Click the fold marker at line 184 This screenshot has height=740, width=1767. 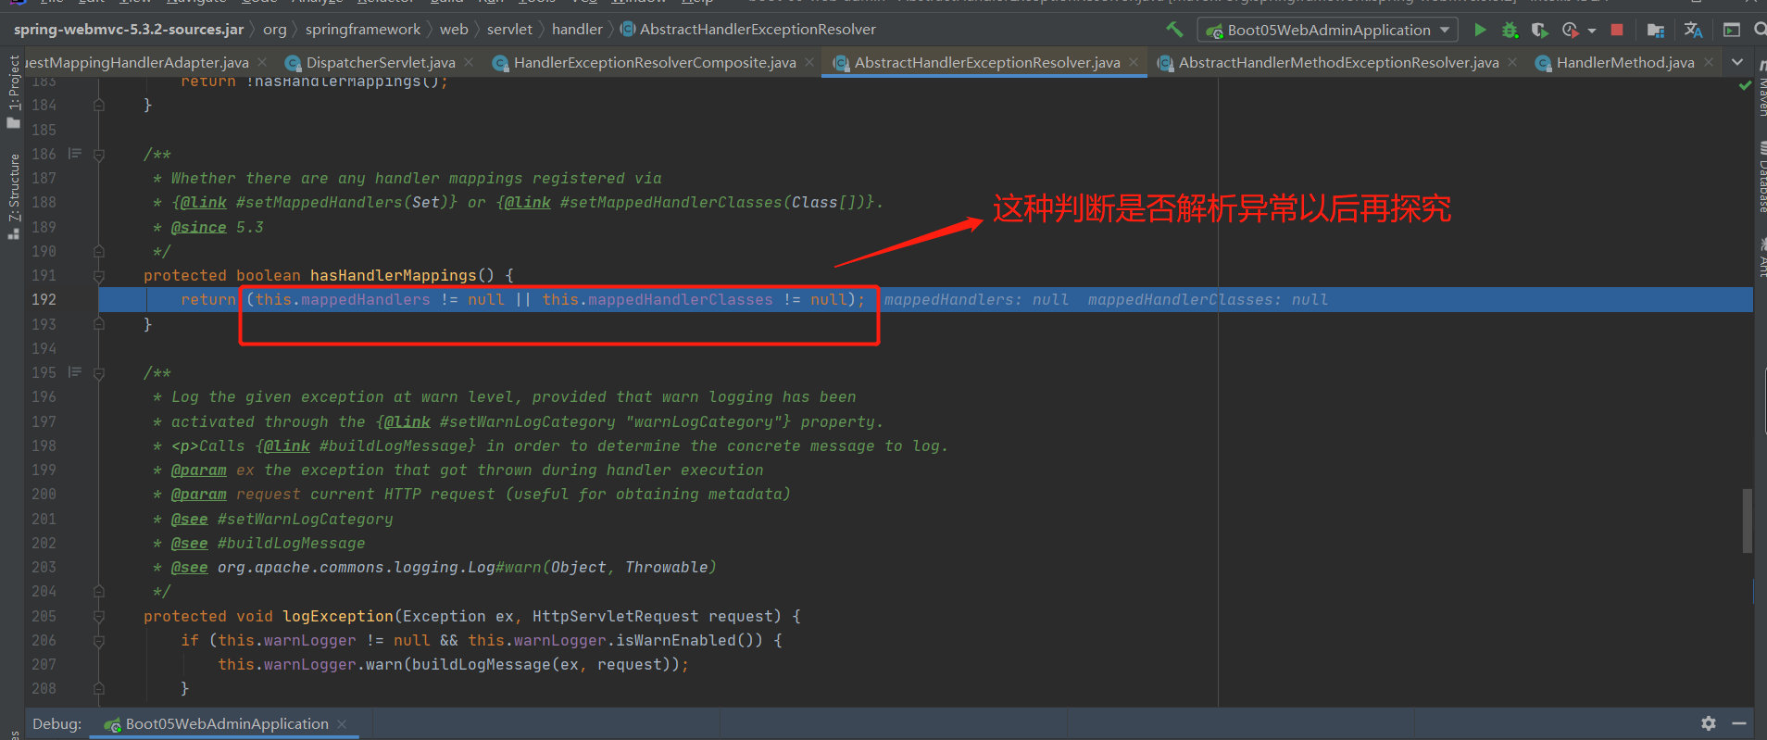click(x=99, y=106)
